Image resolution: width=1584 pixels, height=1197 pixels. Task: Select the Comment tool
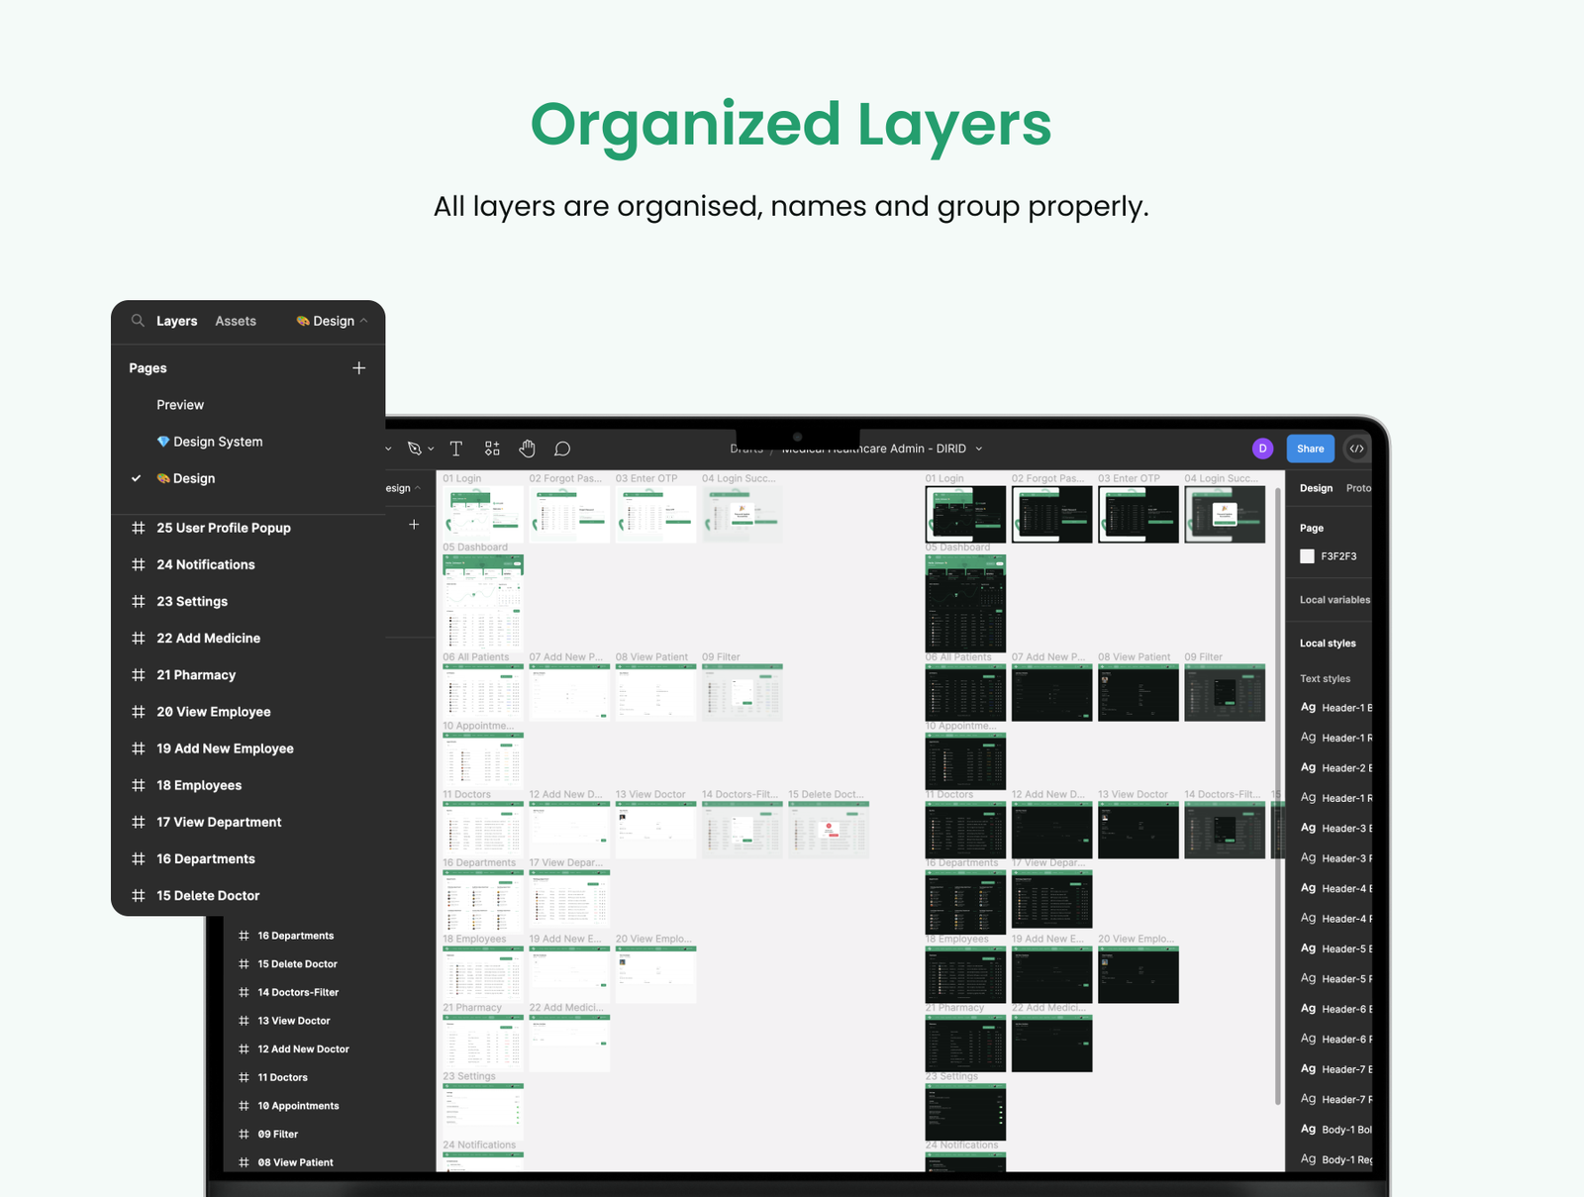pos(562,449)
